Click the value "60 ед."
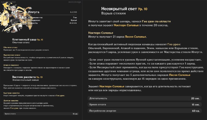The width and height of the screenshot is (207, 120). (x=196, y=111)
